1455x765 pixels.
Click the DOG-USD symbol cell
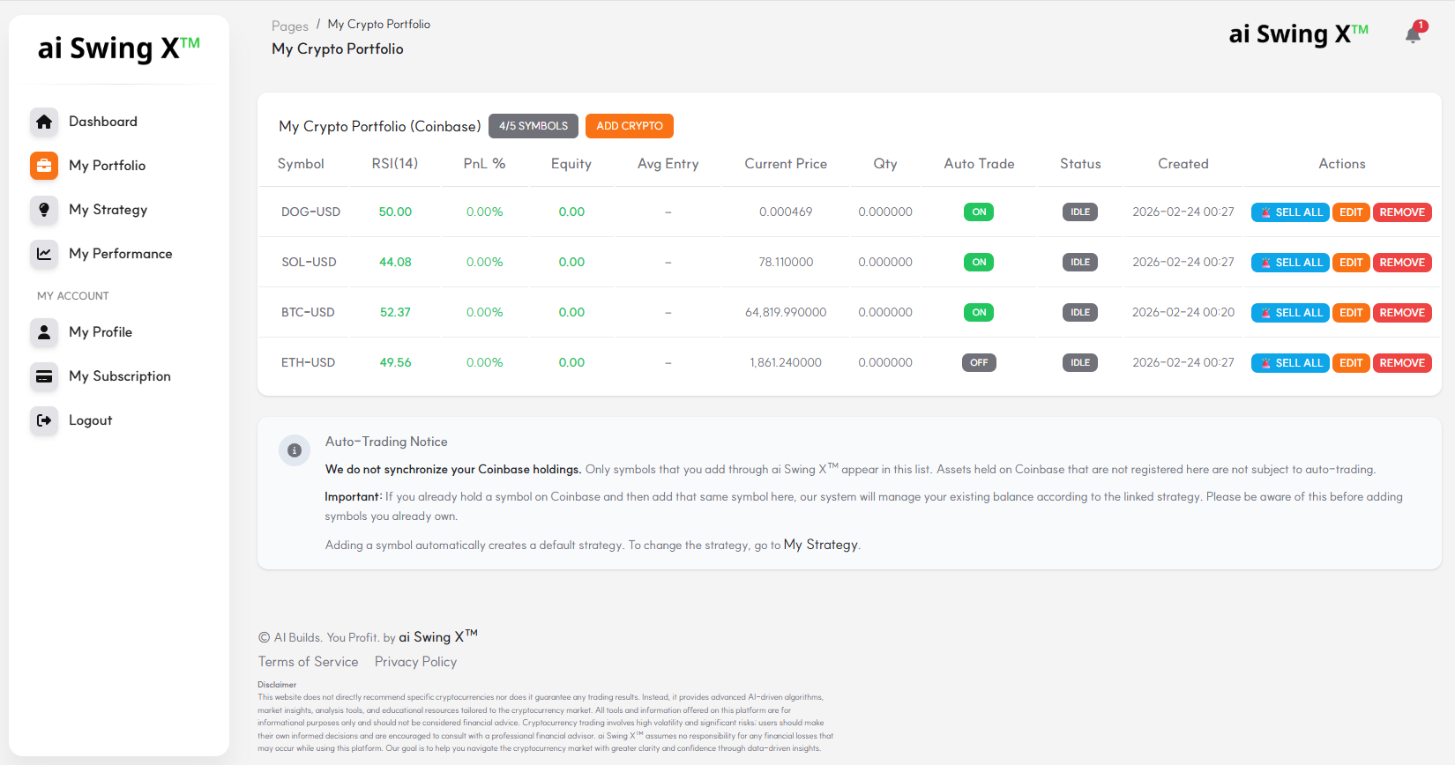[x=310, y=212]
